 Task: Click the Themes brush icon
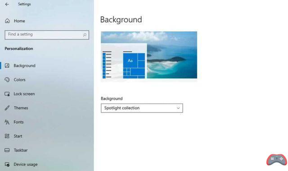[7, 108]
